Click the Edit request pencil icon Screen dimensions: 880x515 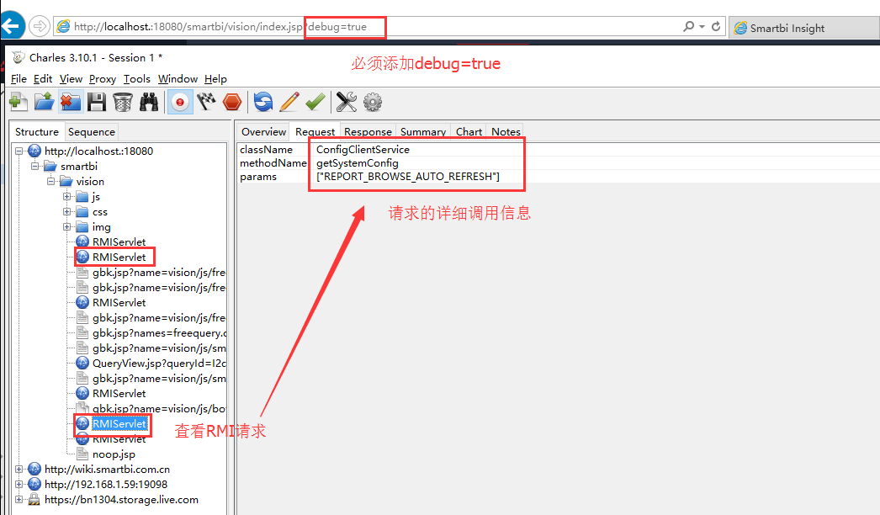coord(289,102)
